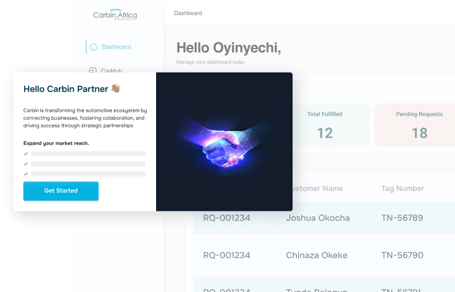Click the second checkmark in the feature list

tap(26, 164)
